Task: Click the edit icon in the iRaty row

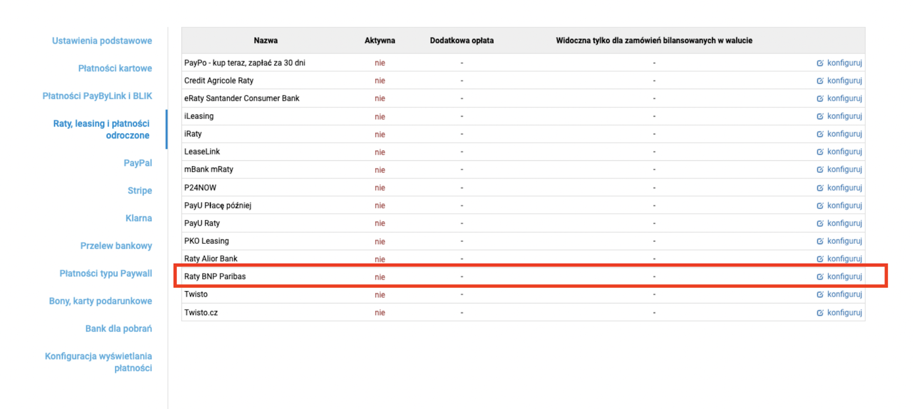Action: click(x=820, y=134)
